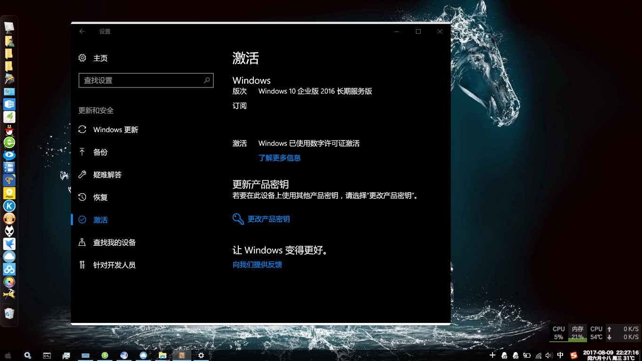
Task: Open the command prompt on taskbar
Action: 47,355
